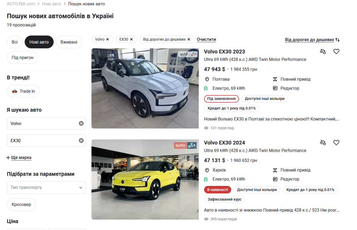Add Volvo EX30 2023 to comparison

(323, 51)
